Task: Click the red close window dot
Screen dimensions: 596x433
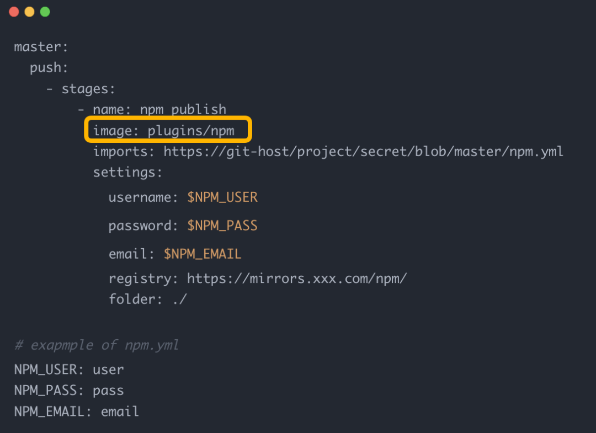Action: 14,12
